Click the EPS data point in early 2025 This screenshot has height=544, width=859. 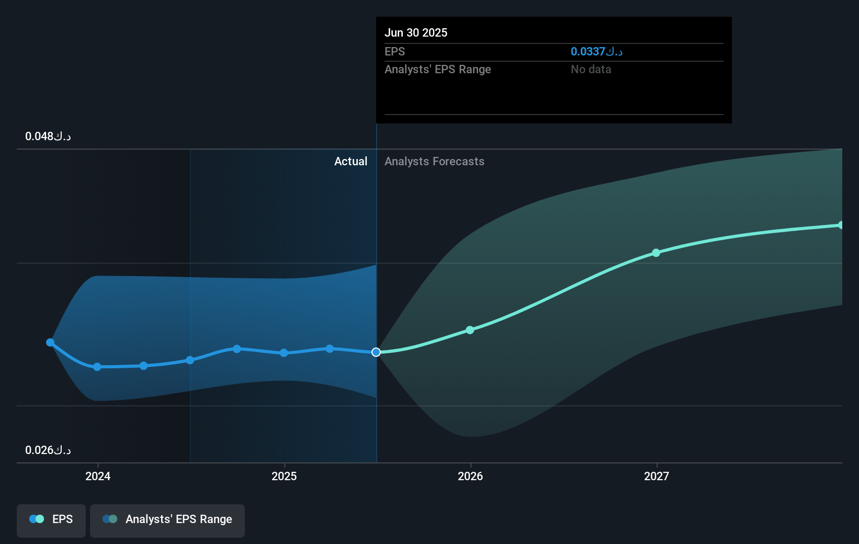(x=330, y=348)
